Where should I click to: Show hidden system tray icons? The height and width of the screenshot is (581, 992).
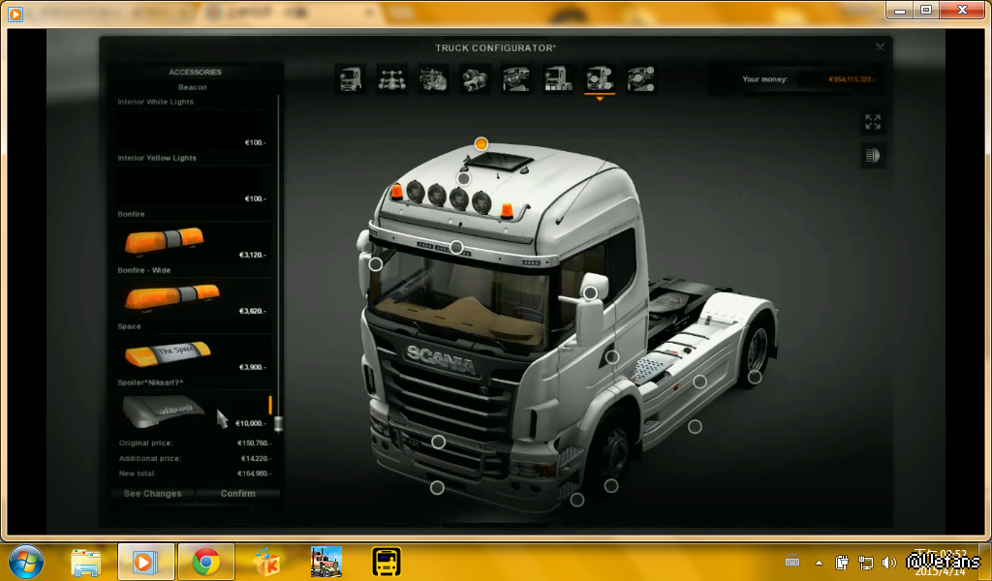pyautogui.click(x=819, y=563)
